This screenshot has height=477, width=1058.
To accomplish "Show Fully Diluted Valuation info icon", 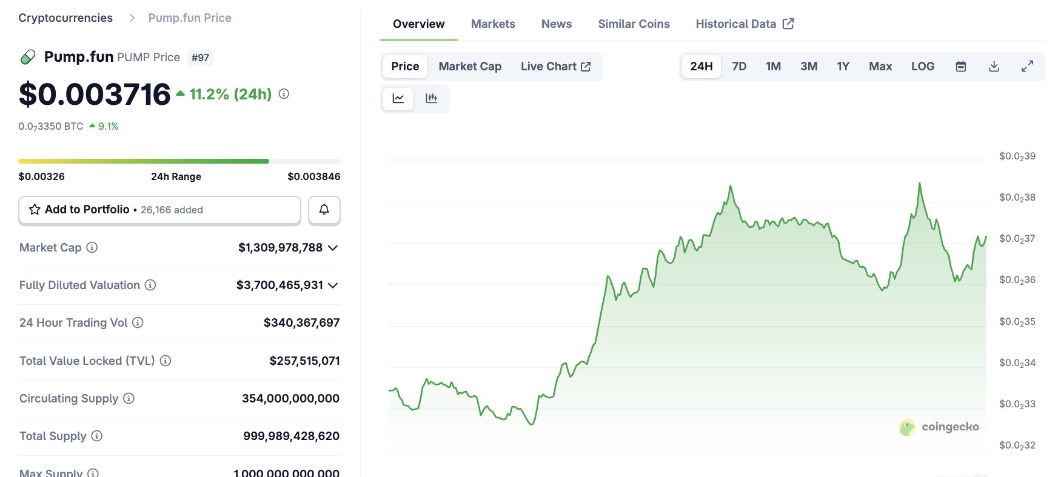I will (150, 285).
